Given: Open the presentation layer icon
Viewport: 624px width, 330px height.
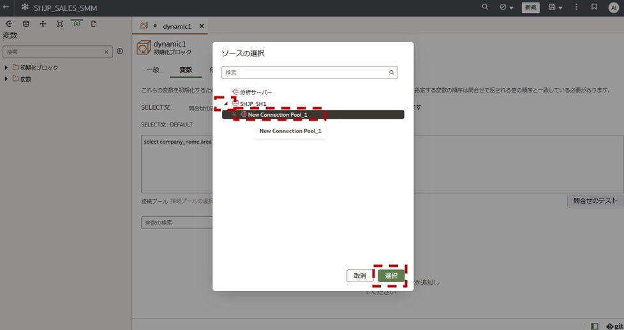Looking at the screenshot, I should coord(60,24).
